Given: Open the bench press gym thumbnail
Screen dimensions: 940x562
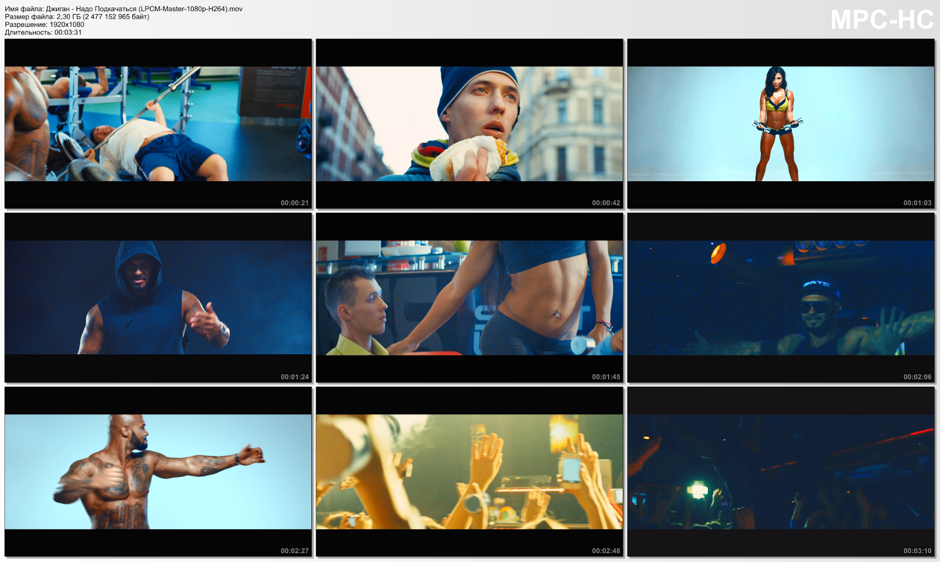Looking at the screenshot, I should pos(158,124).
